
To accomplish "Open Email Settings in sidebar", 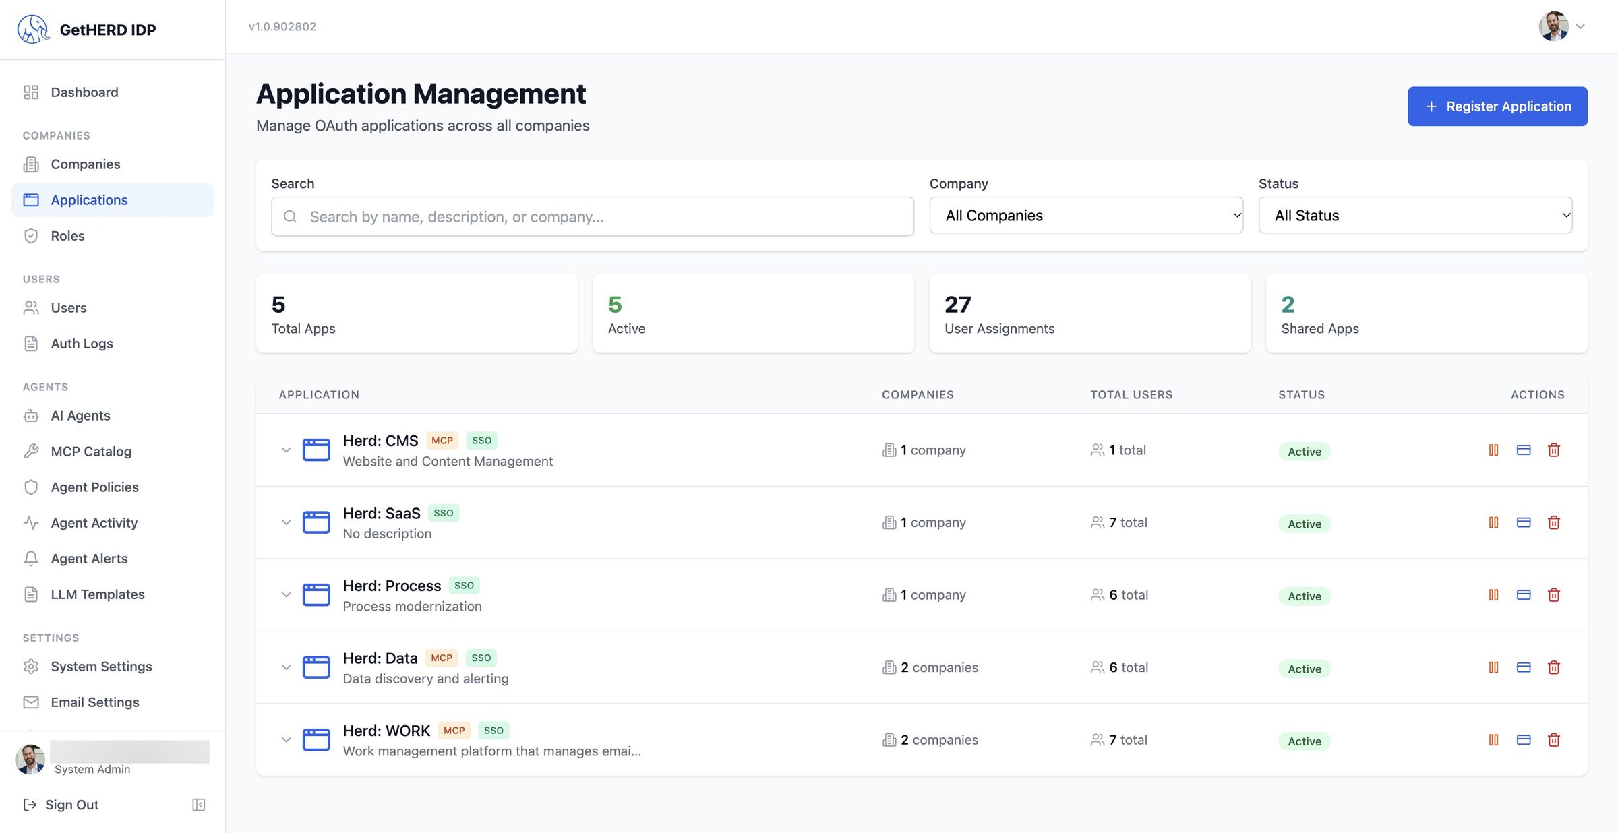I will pos(113,702).
